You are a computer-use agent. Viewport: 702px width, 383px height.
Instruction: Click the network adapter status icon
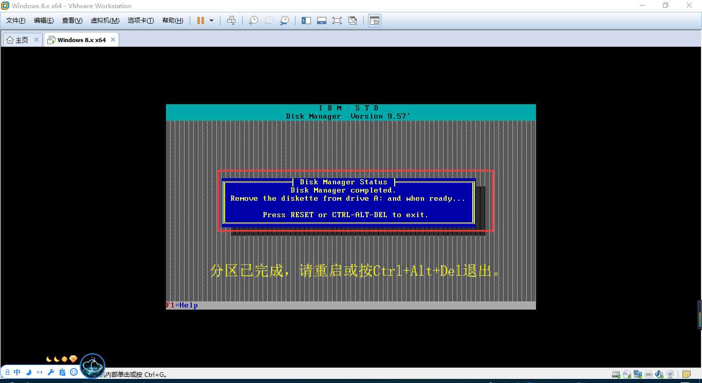[x=638, y=374]
